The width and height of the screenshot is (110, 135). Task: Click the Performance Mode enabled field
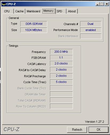(91, 30)
